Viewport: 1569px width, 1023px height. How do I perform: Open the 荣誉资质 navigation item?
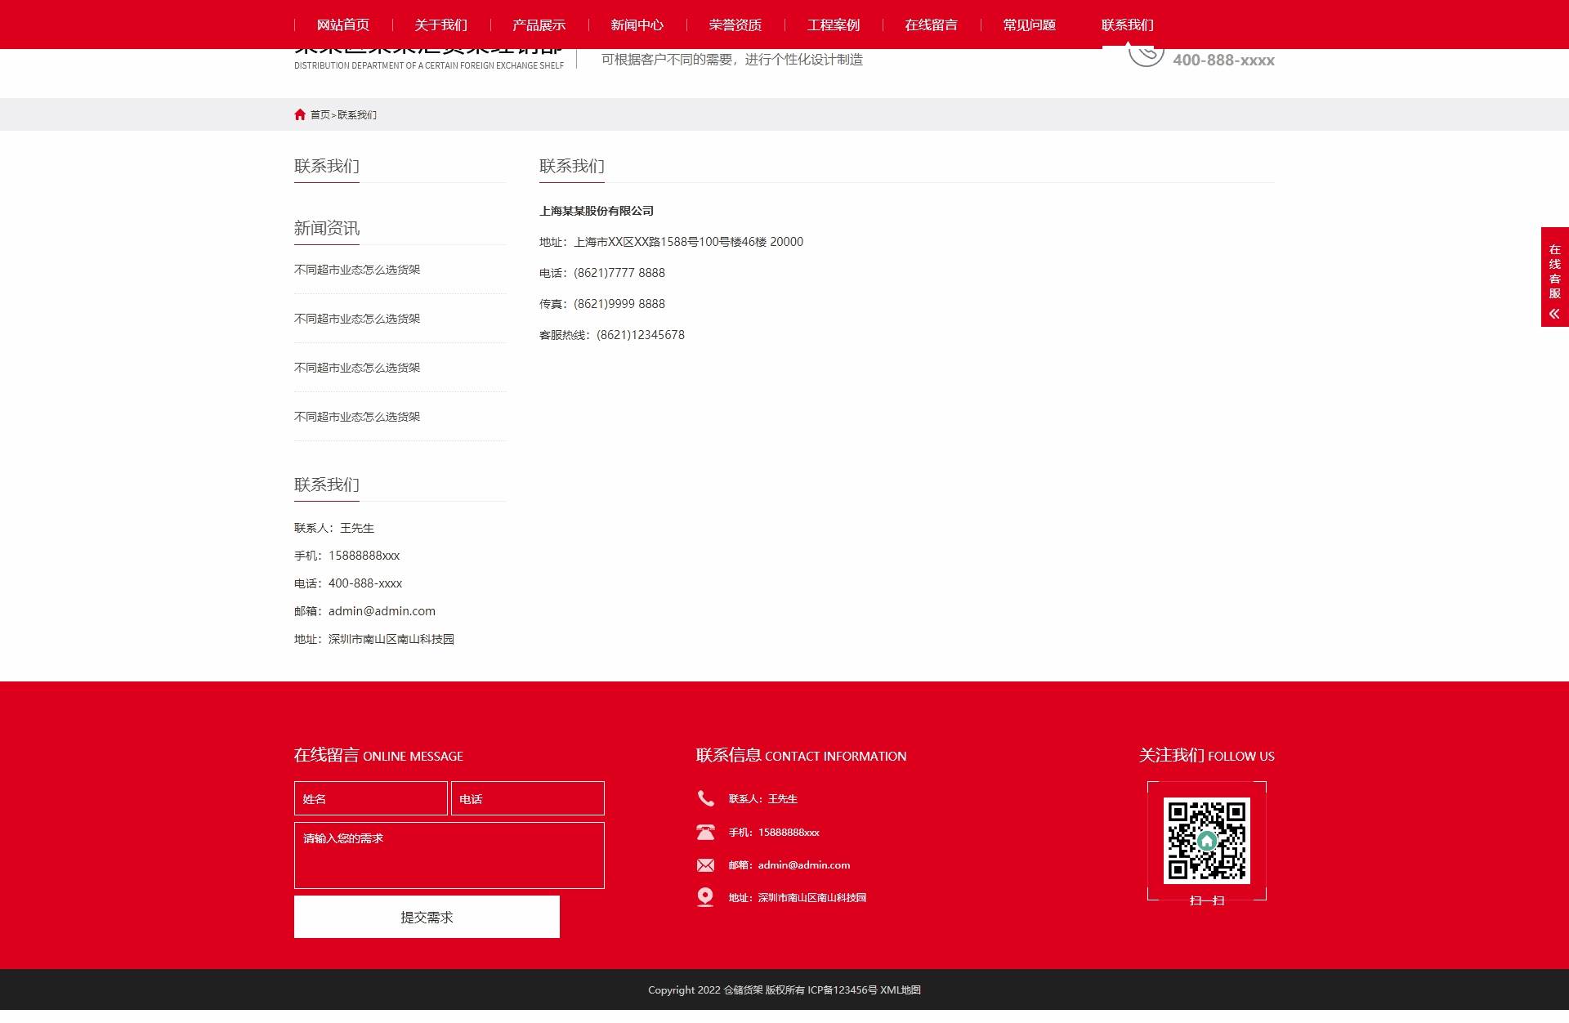734,25
